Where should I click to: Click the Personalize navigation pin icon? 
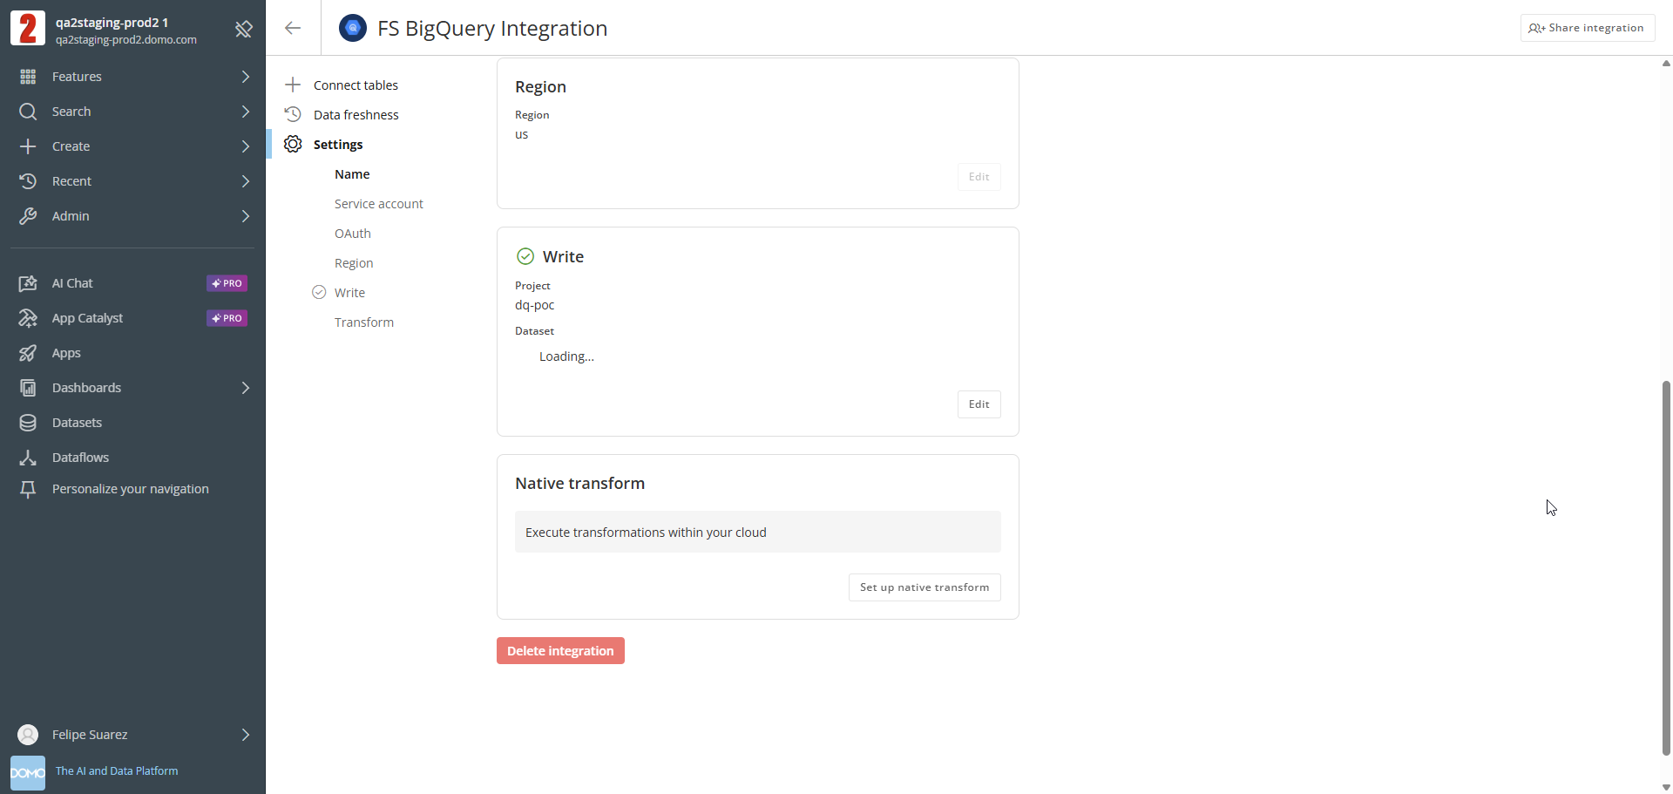28,489
